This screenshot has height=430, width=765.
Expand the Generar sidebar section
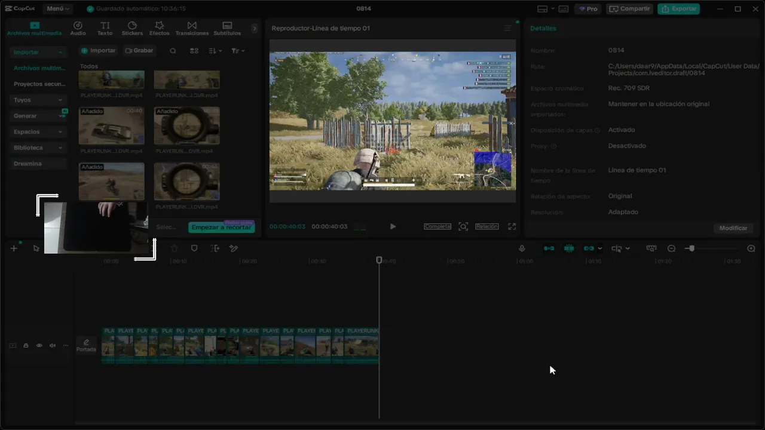tap(38, 116)
